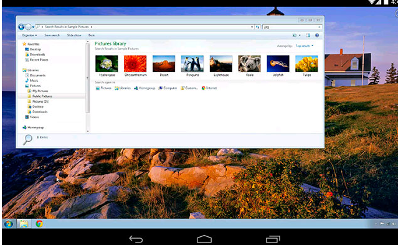Open Windows Start orb in the taskbar
The height and width of the screenshot is (245, 398).
8,224
